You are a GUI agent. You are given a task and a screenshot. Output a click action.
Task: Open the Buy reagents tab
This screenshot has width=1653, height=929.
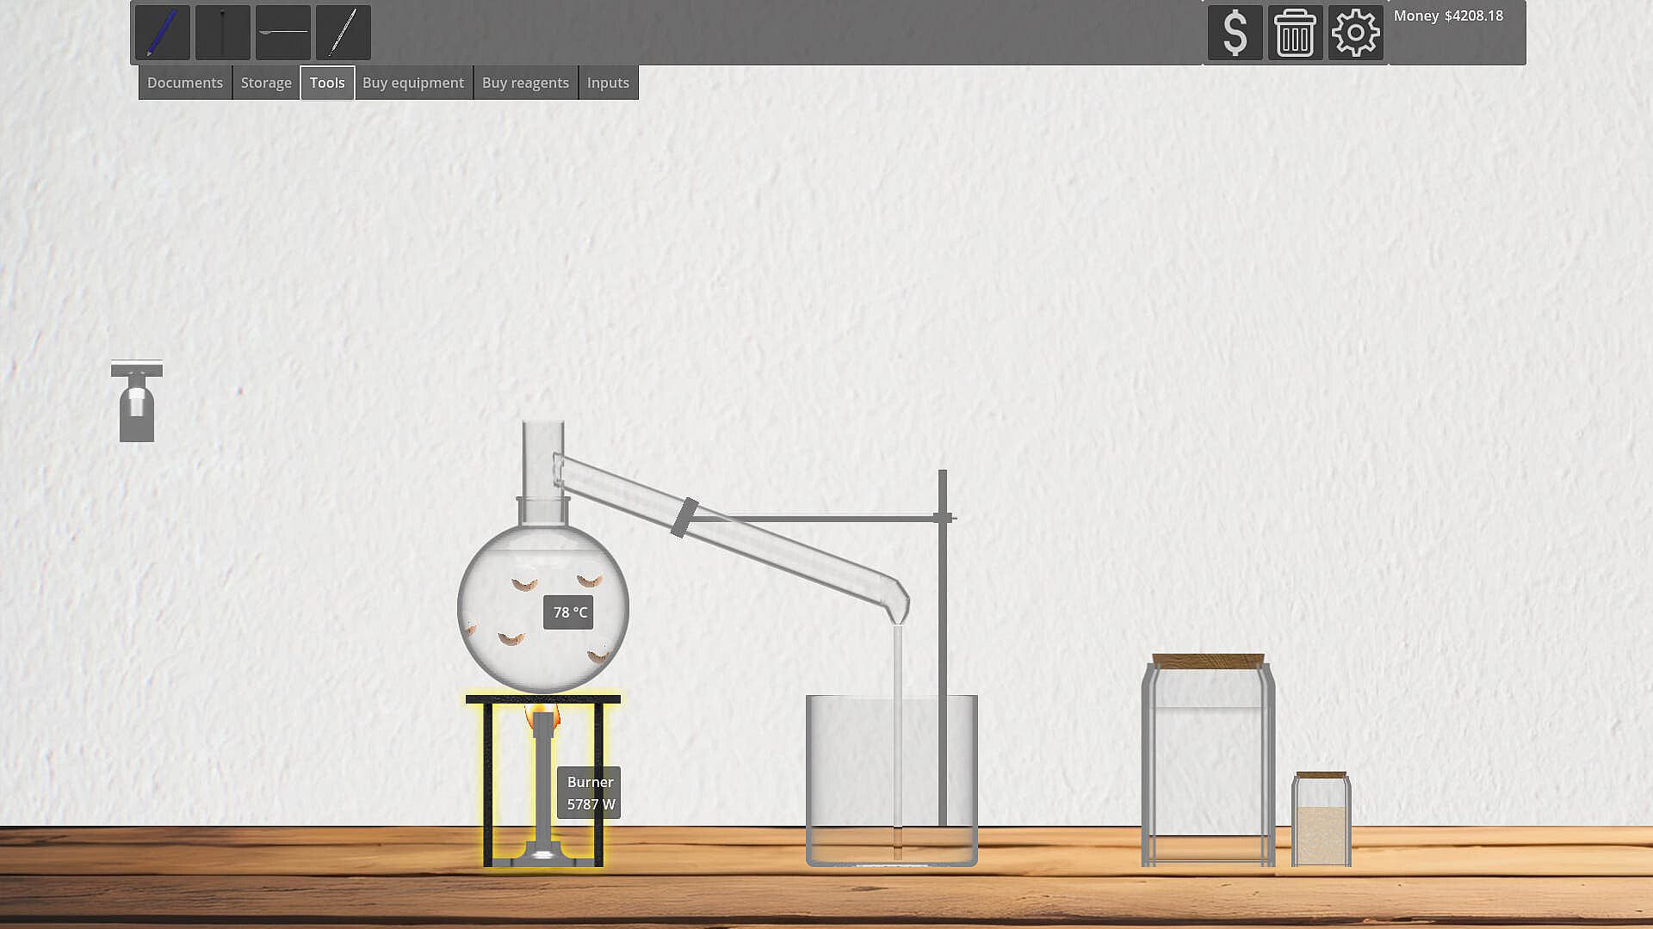coord(525,83)
